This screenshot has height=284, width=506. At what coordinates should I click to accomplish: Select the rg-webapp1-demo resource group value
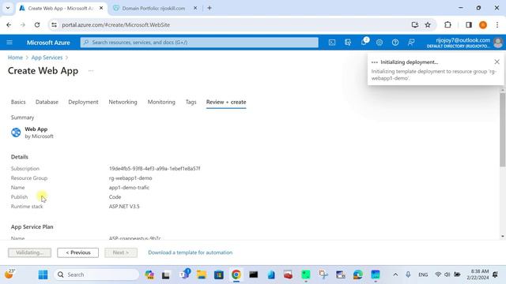(130, 178)
